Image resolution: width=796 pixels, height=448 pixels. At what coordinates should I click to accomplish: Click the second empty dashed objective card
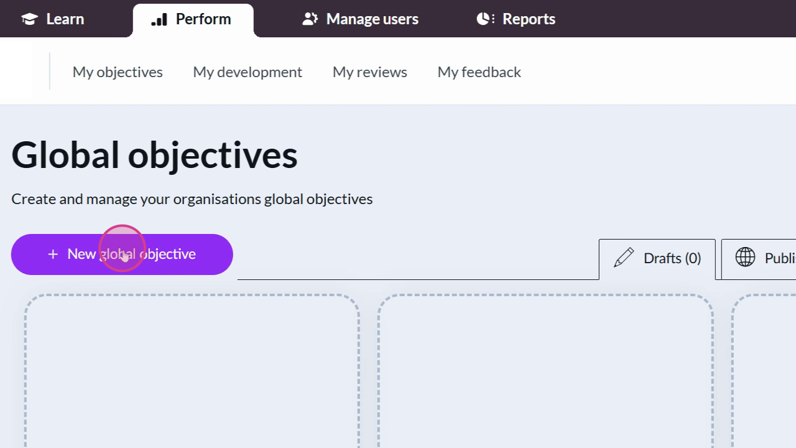[545, 373]
